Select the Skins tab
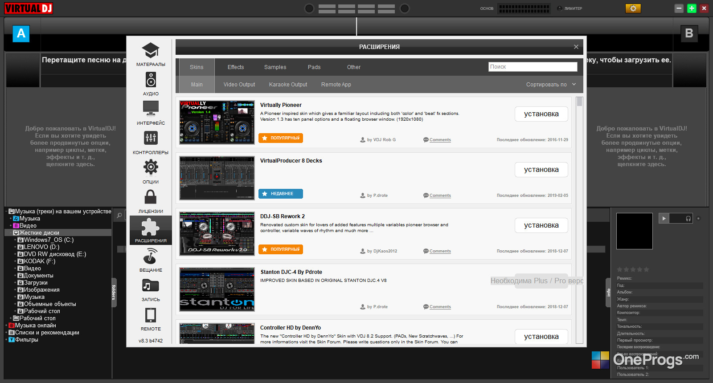 197,67
